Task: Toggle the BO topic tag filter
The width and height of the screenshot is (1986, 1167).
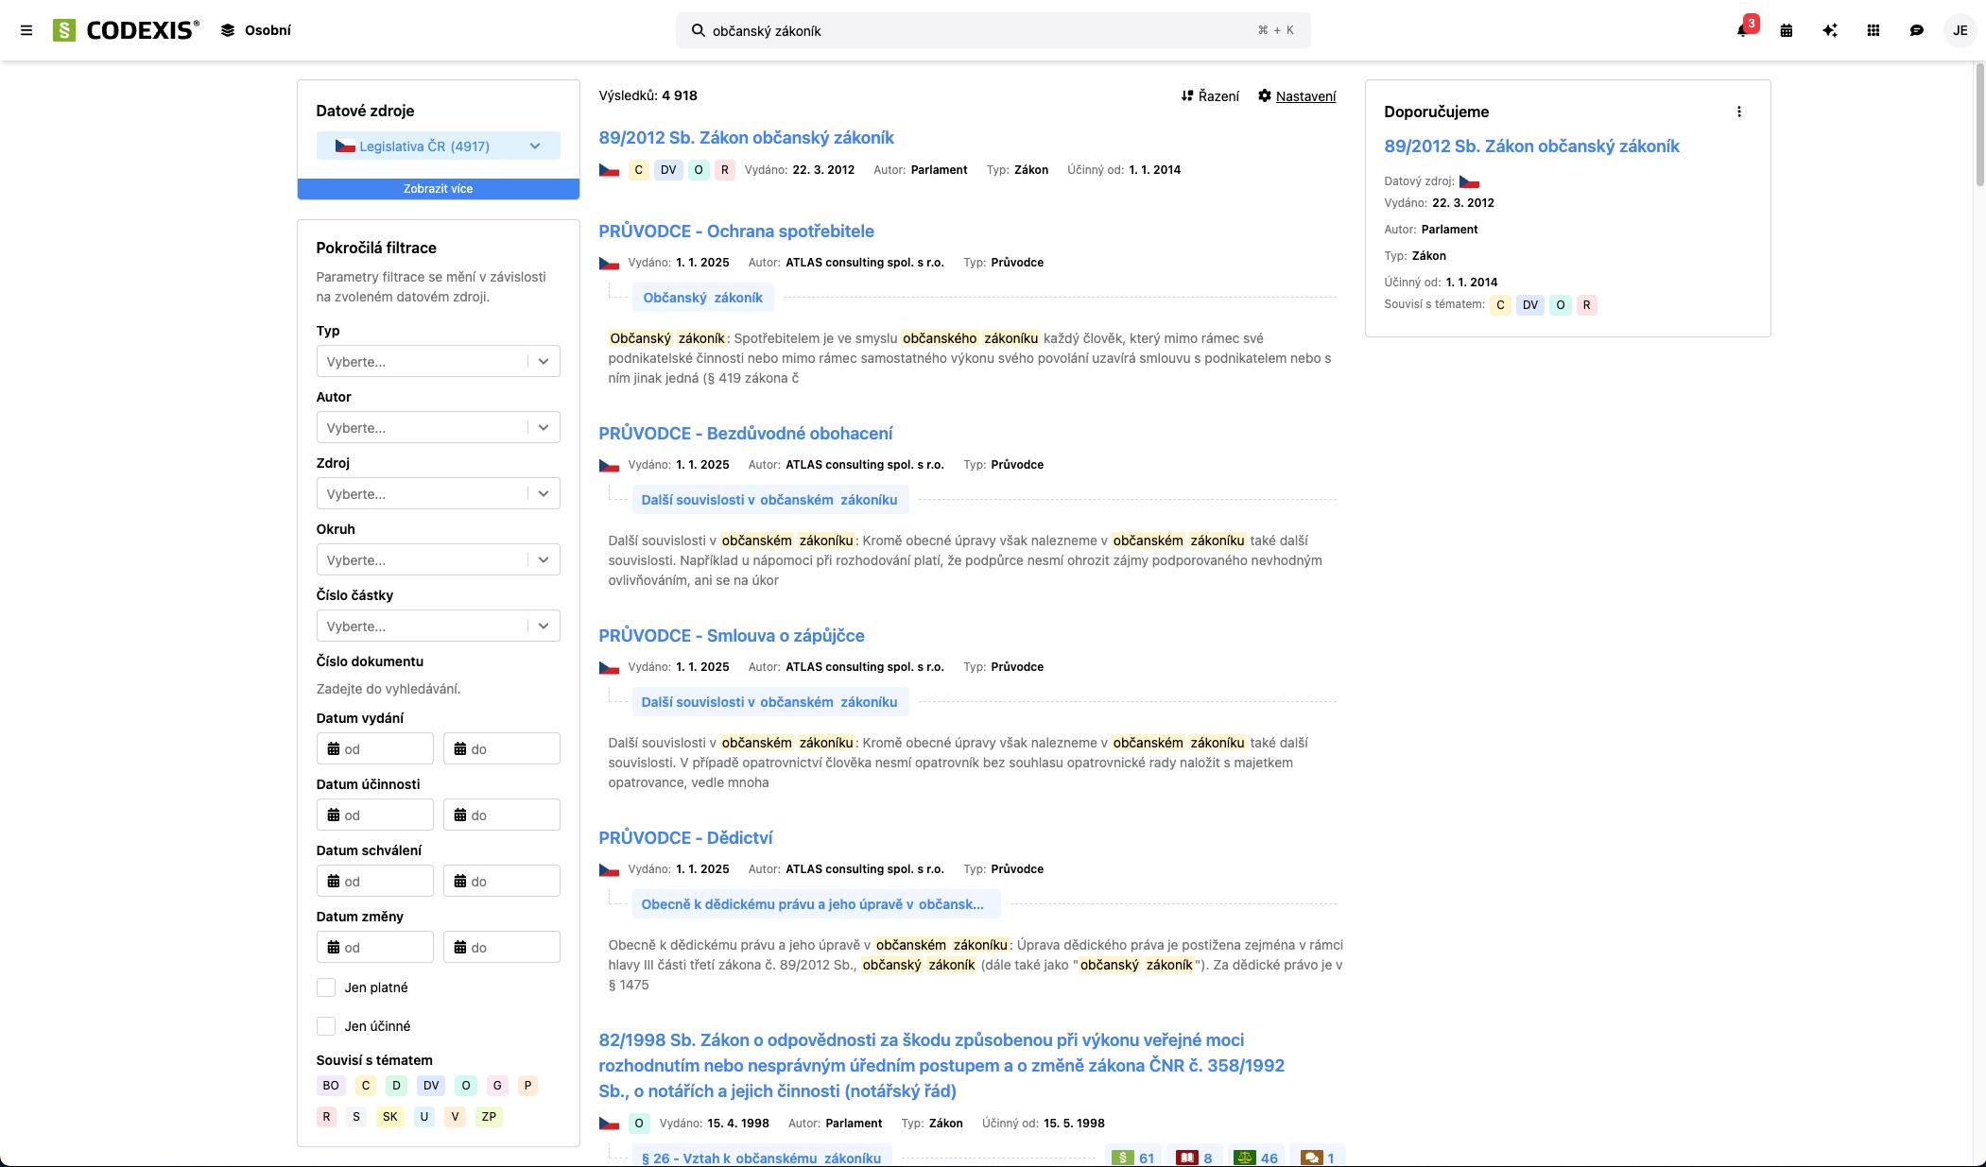Action: pyautogui.click(x=331, y=1086)
